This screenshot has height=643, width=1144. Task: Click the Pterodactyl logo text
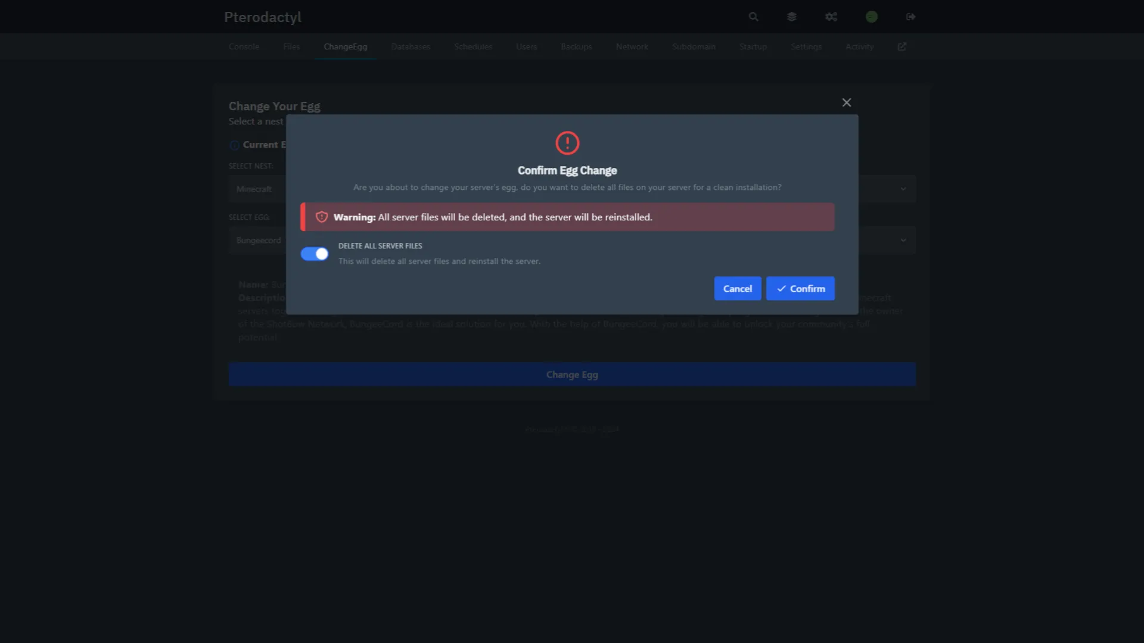pos(263,17)
